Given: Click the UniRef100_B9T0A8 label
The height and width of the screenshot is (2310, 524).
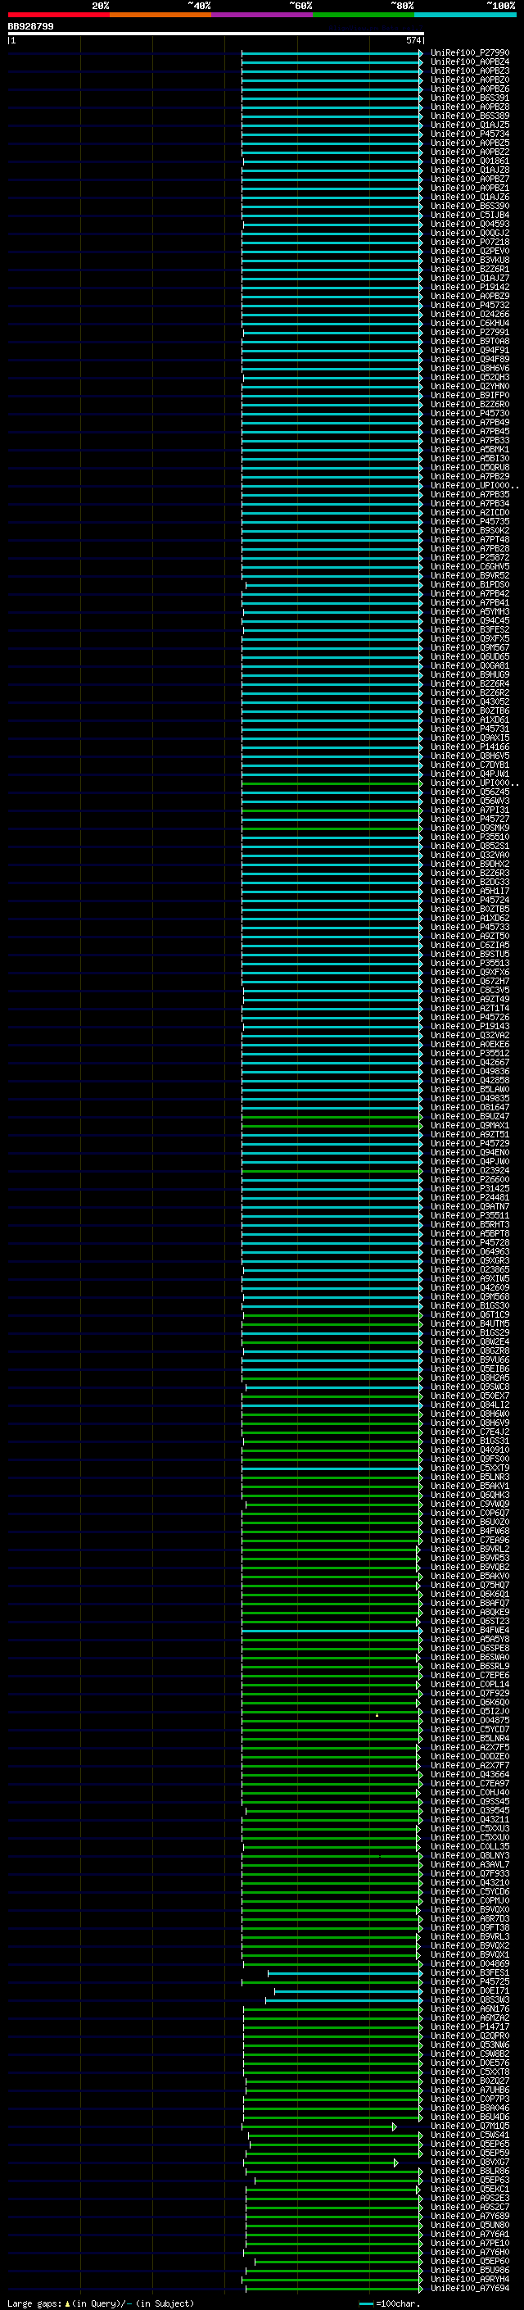Looking at the screenshot, I should 470,341.
